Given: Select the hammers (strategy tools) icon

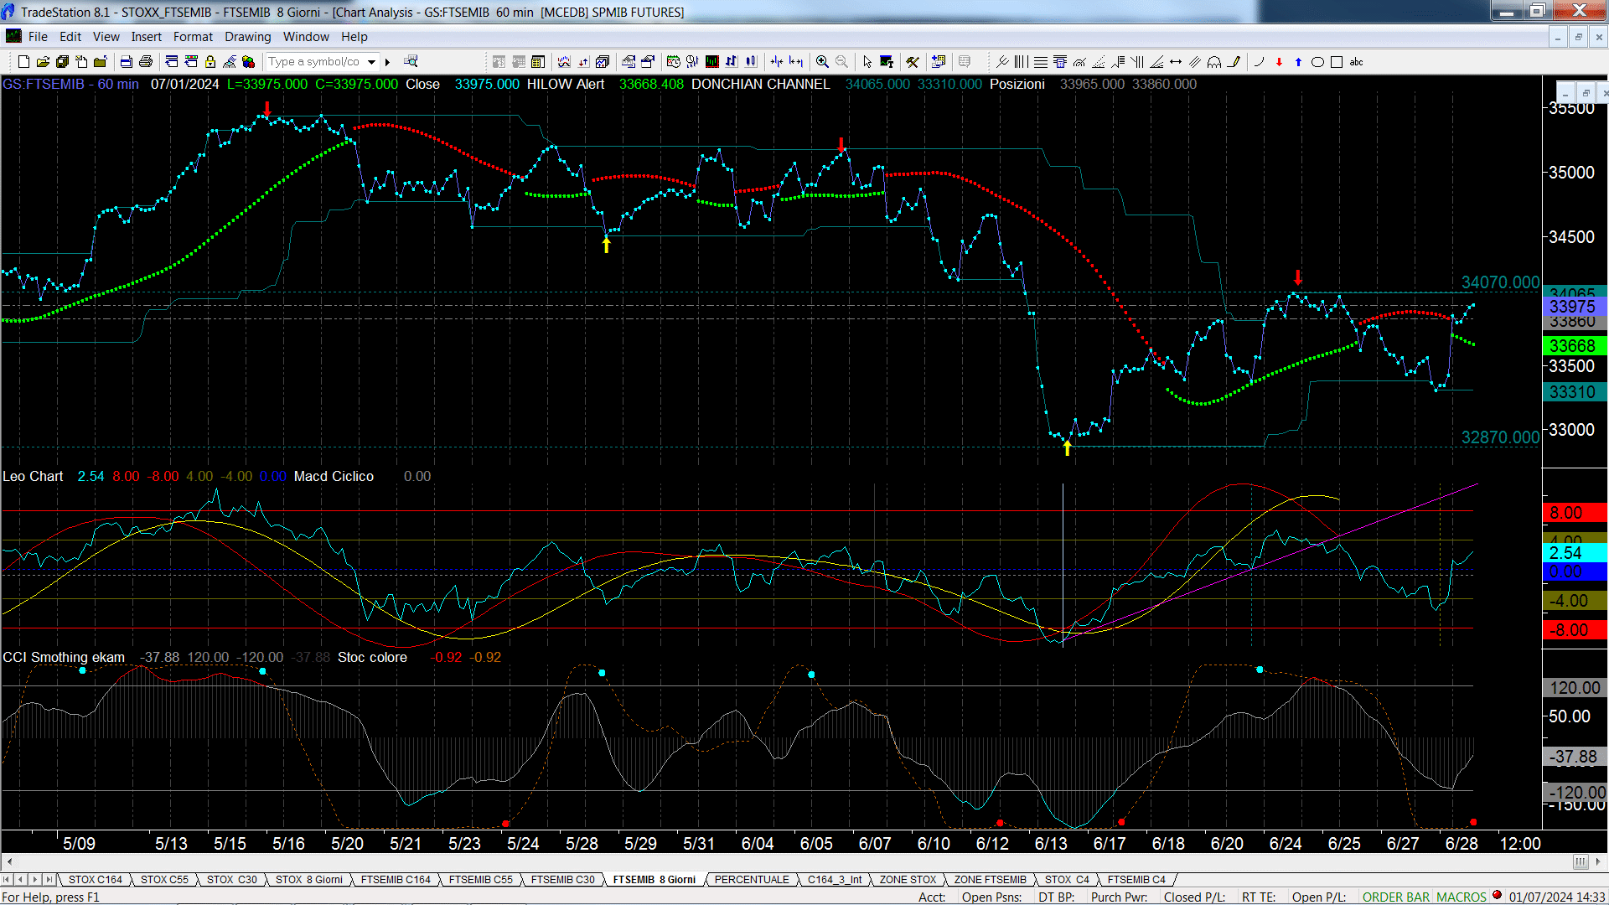Looking at the screenshot, I should point(913,61).
